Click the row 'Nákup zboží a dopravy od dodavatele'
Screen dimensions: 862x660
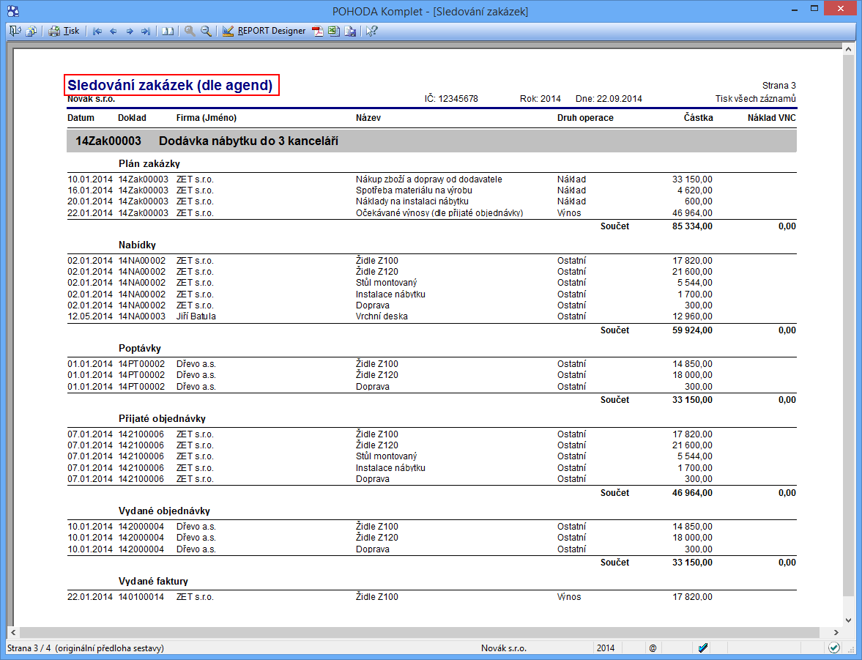(431, 179)
